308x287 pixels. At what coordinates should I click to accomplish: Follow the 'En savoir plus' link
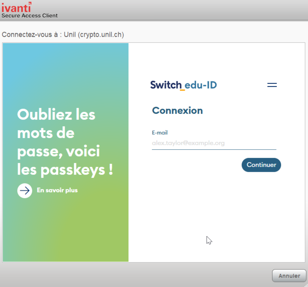pos(57,190)
